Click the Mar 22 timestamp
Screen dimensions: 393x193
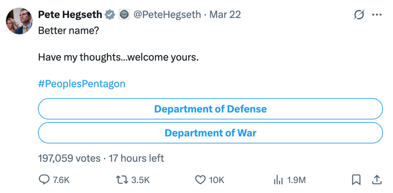tap(225, 15)
